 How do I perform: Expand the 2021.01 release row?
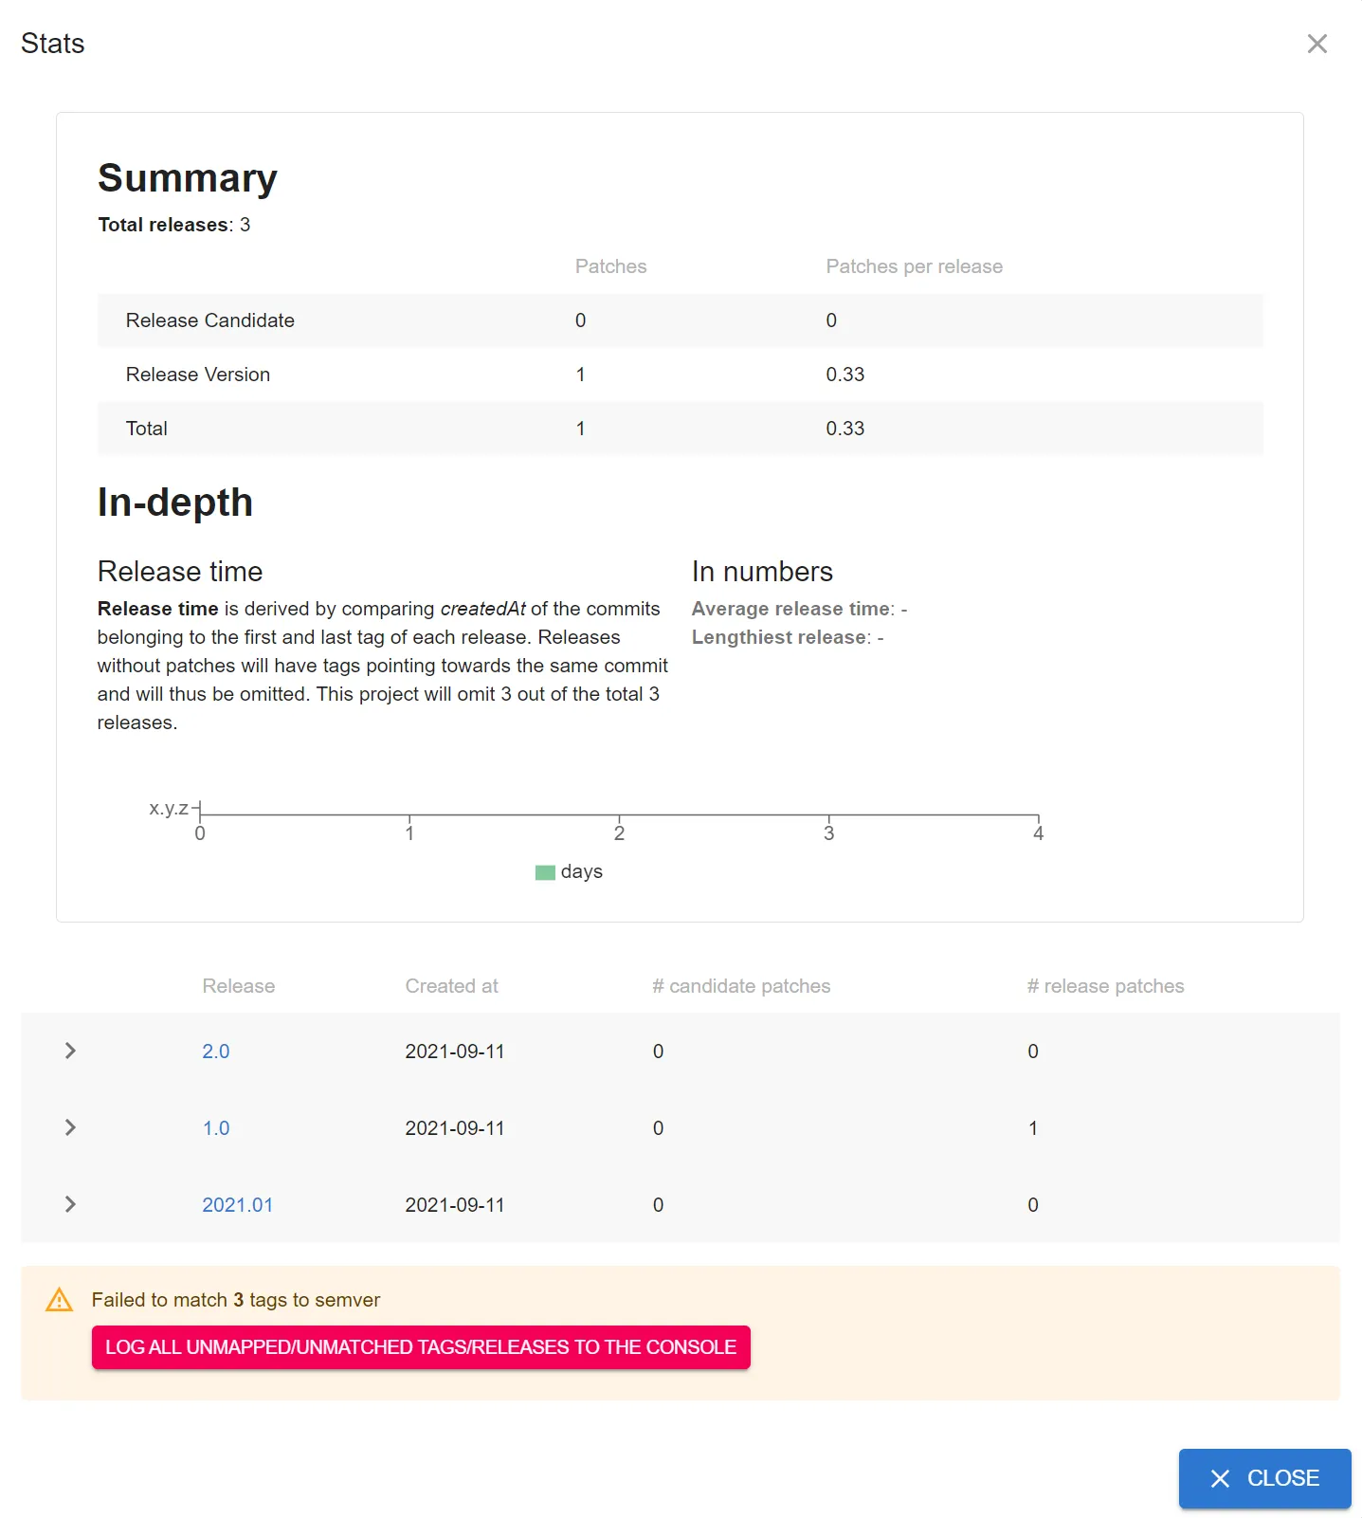point(70,1204)
